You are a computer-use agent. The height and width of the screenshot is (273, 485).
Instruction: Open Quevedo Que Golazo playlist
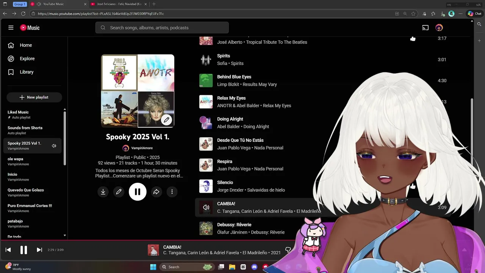pos(26,190)
